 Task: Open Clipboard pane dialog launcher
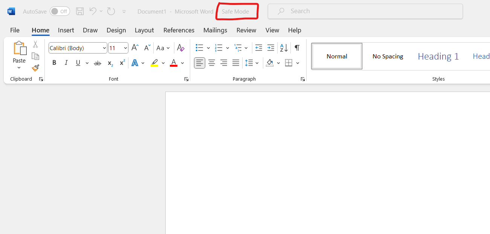(x=41, y=79)
